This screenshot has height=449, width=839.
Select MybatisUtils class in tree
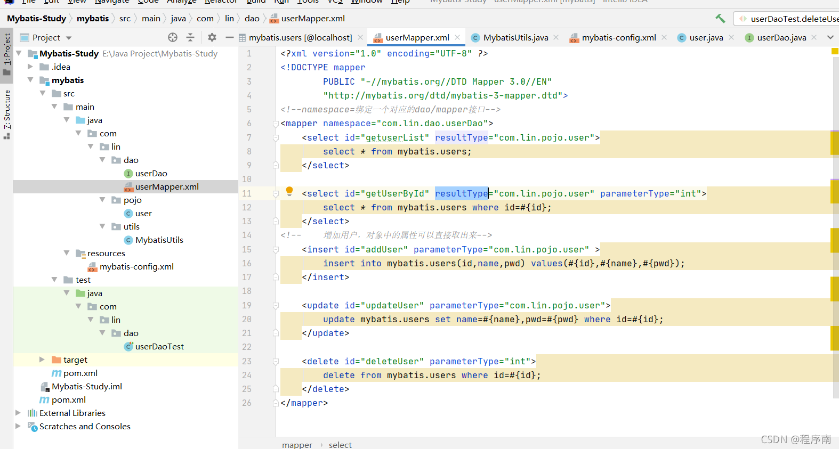coord(159,240)
